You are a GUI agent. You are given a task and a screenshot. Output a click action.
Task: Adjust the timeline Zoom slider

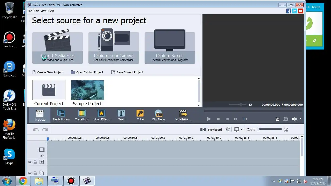click(270, 129)
